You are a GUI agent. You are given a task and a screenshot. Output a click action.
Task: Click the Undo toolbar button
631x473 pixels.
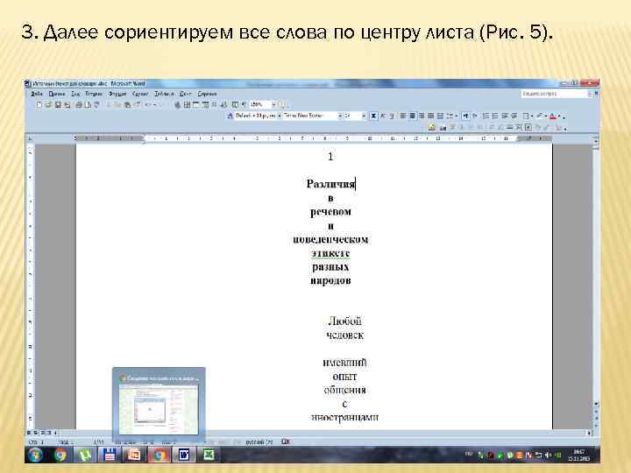pyautogui.click(x=147, y=105)
